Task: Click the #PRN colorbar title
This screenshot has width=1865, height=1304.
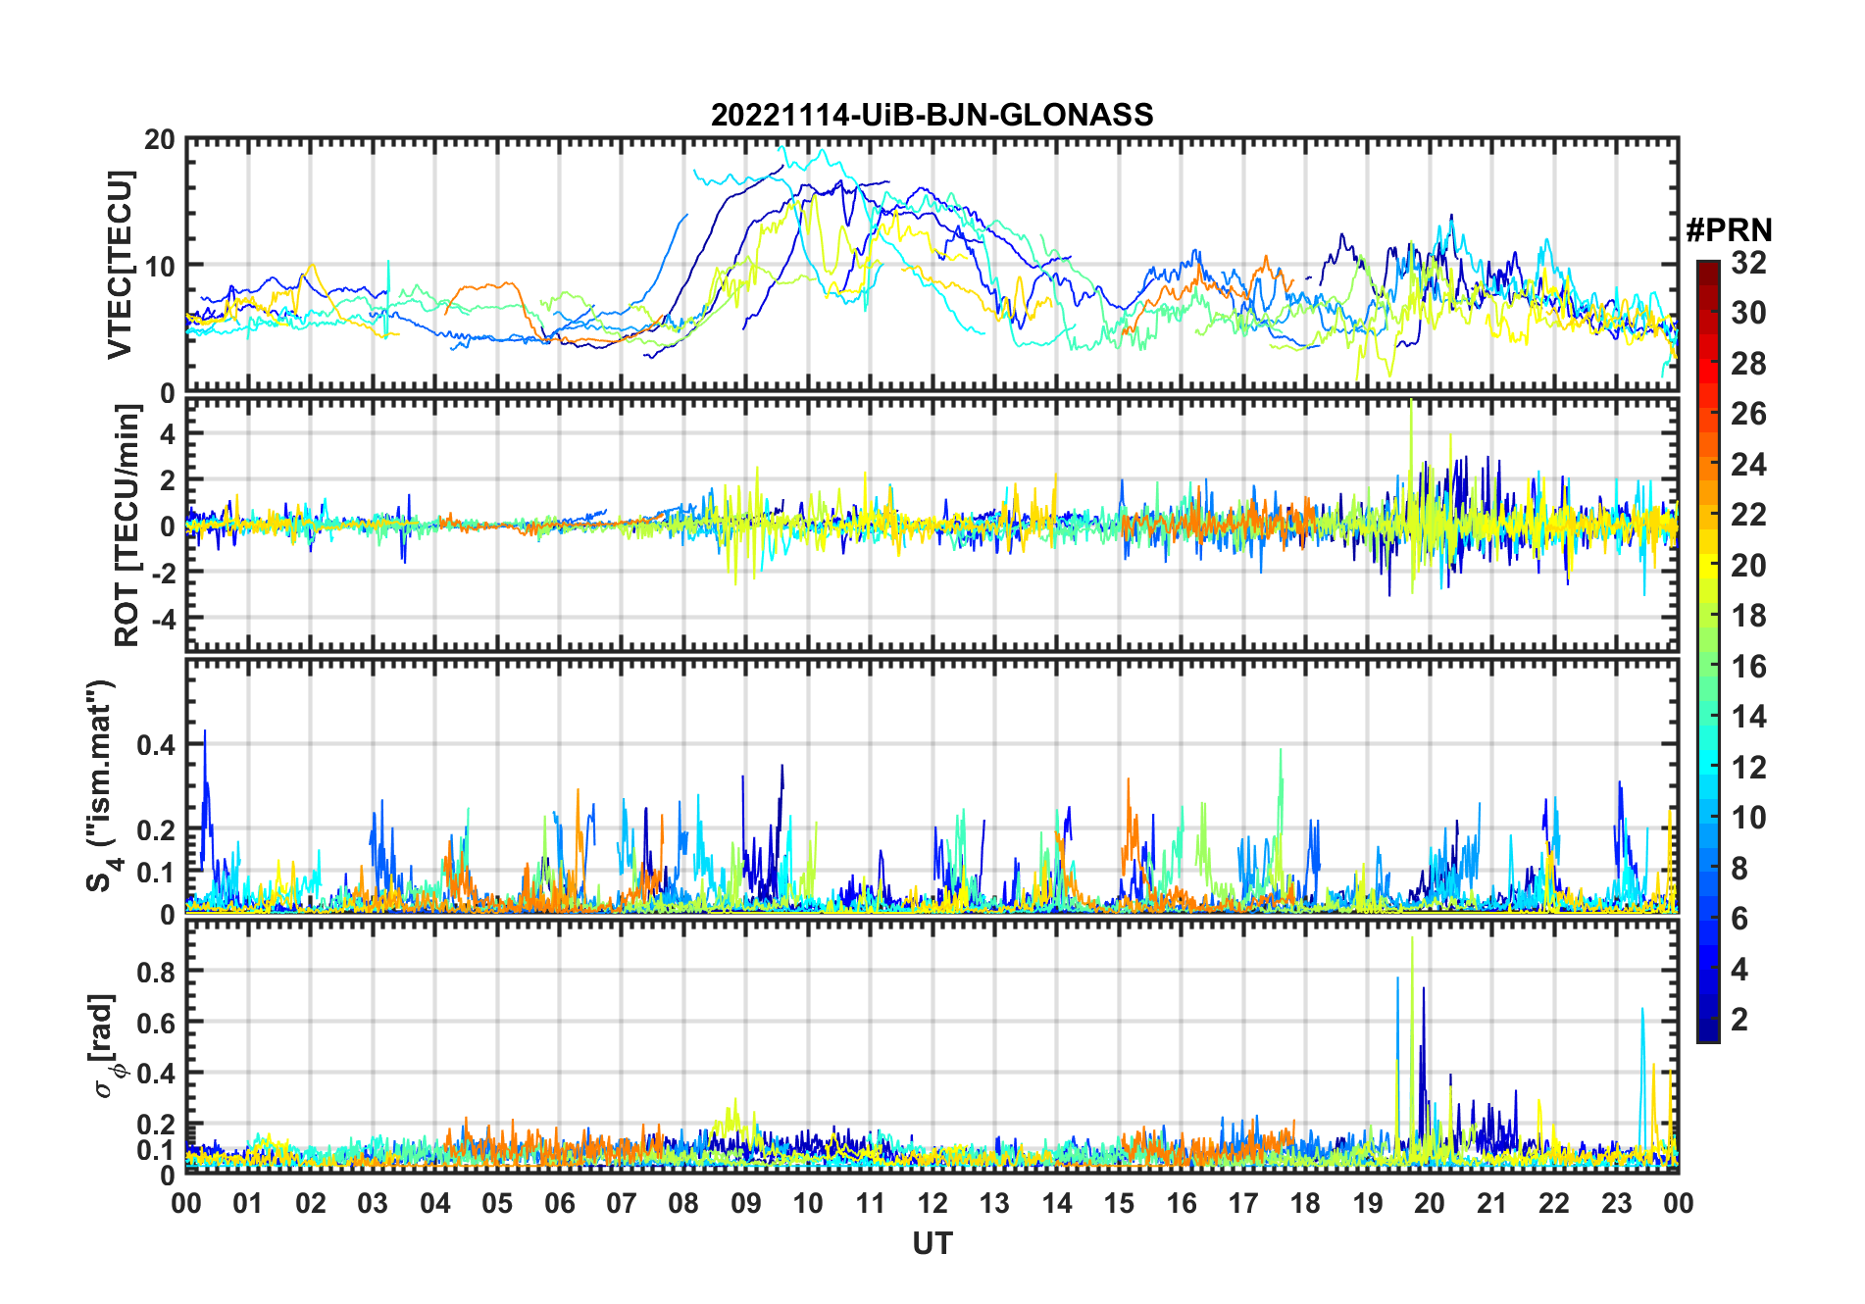Action: (x=1729, y=230)
